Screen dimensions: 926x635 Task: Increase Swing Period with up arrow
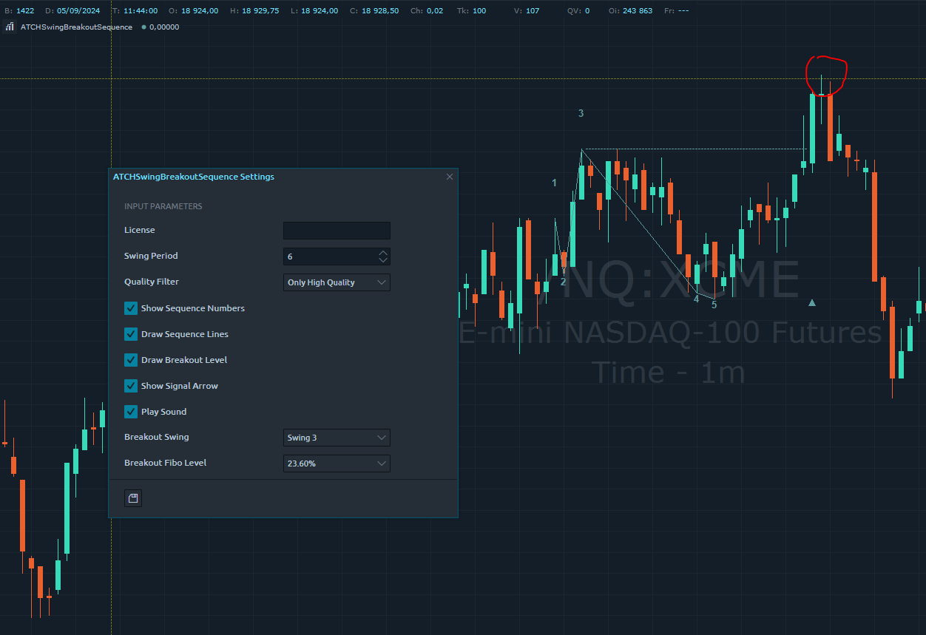click(x=382, y=253)
